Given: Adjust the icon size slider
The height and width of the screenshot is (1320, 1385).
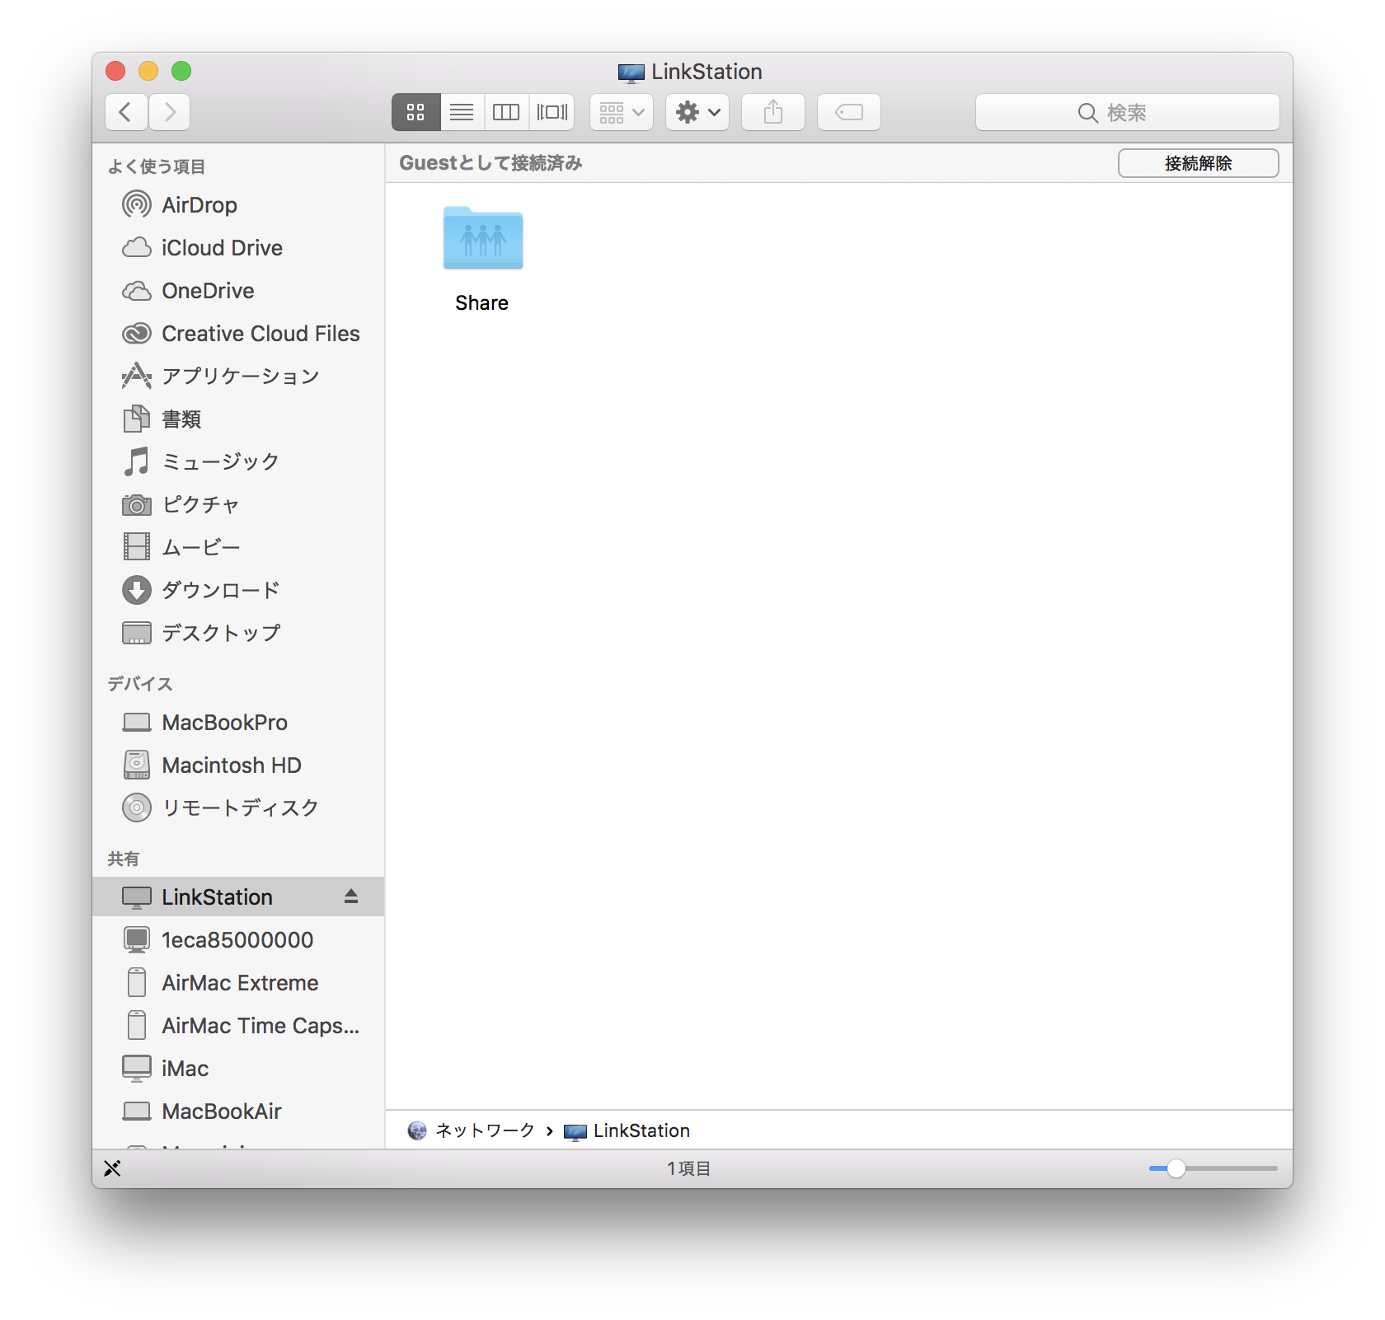Looking at the screenshot, I should coord(1176,1168).
